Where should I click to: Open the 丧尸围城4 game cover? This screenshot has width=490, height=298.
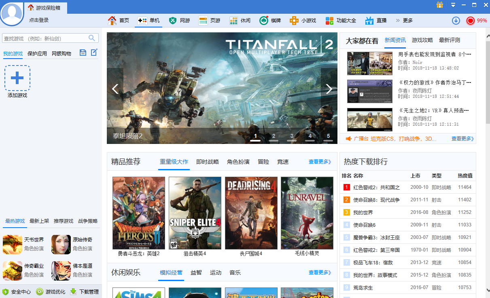pyautogui.click(x=251, y=213)
